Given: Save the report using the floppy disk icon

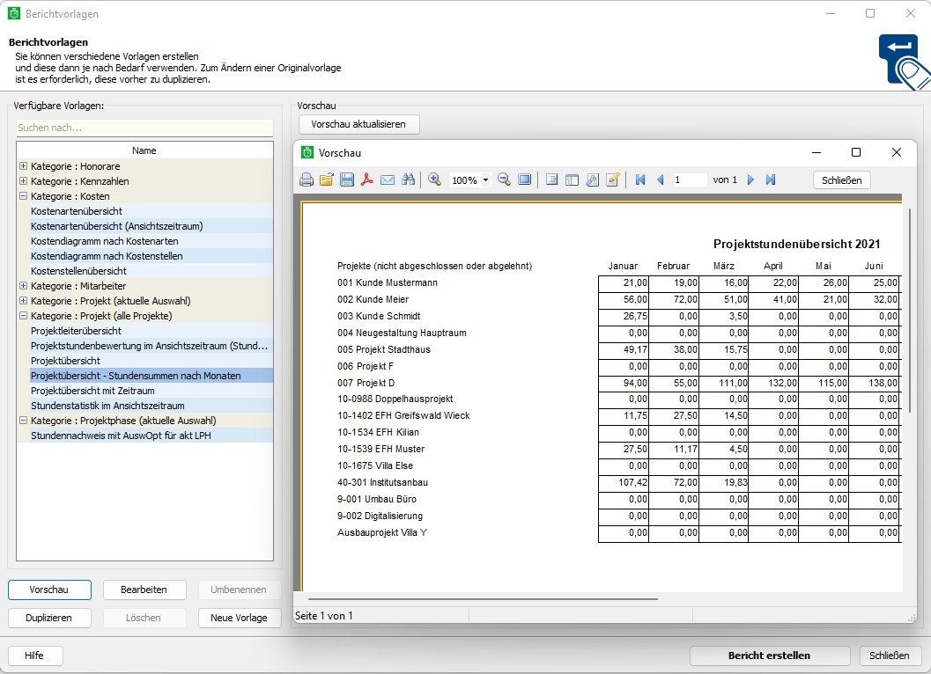Looking at the screenshot, I should point(347,179).
